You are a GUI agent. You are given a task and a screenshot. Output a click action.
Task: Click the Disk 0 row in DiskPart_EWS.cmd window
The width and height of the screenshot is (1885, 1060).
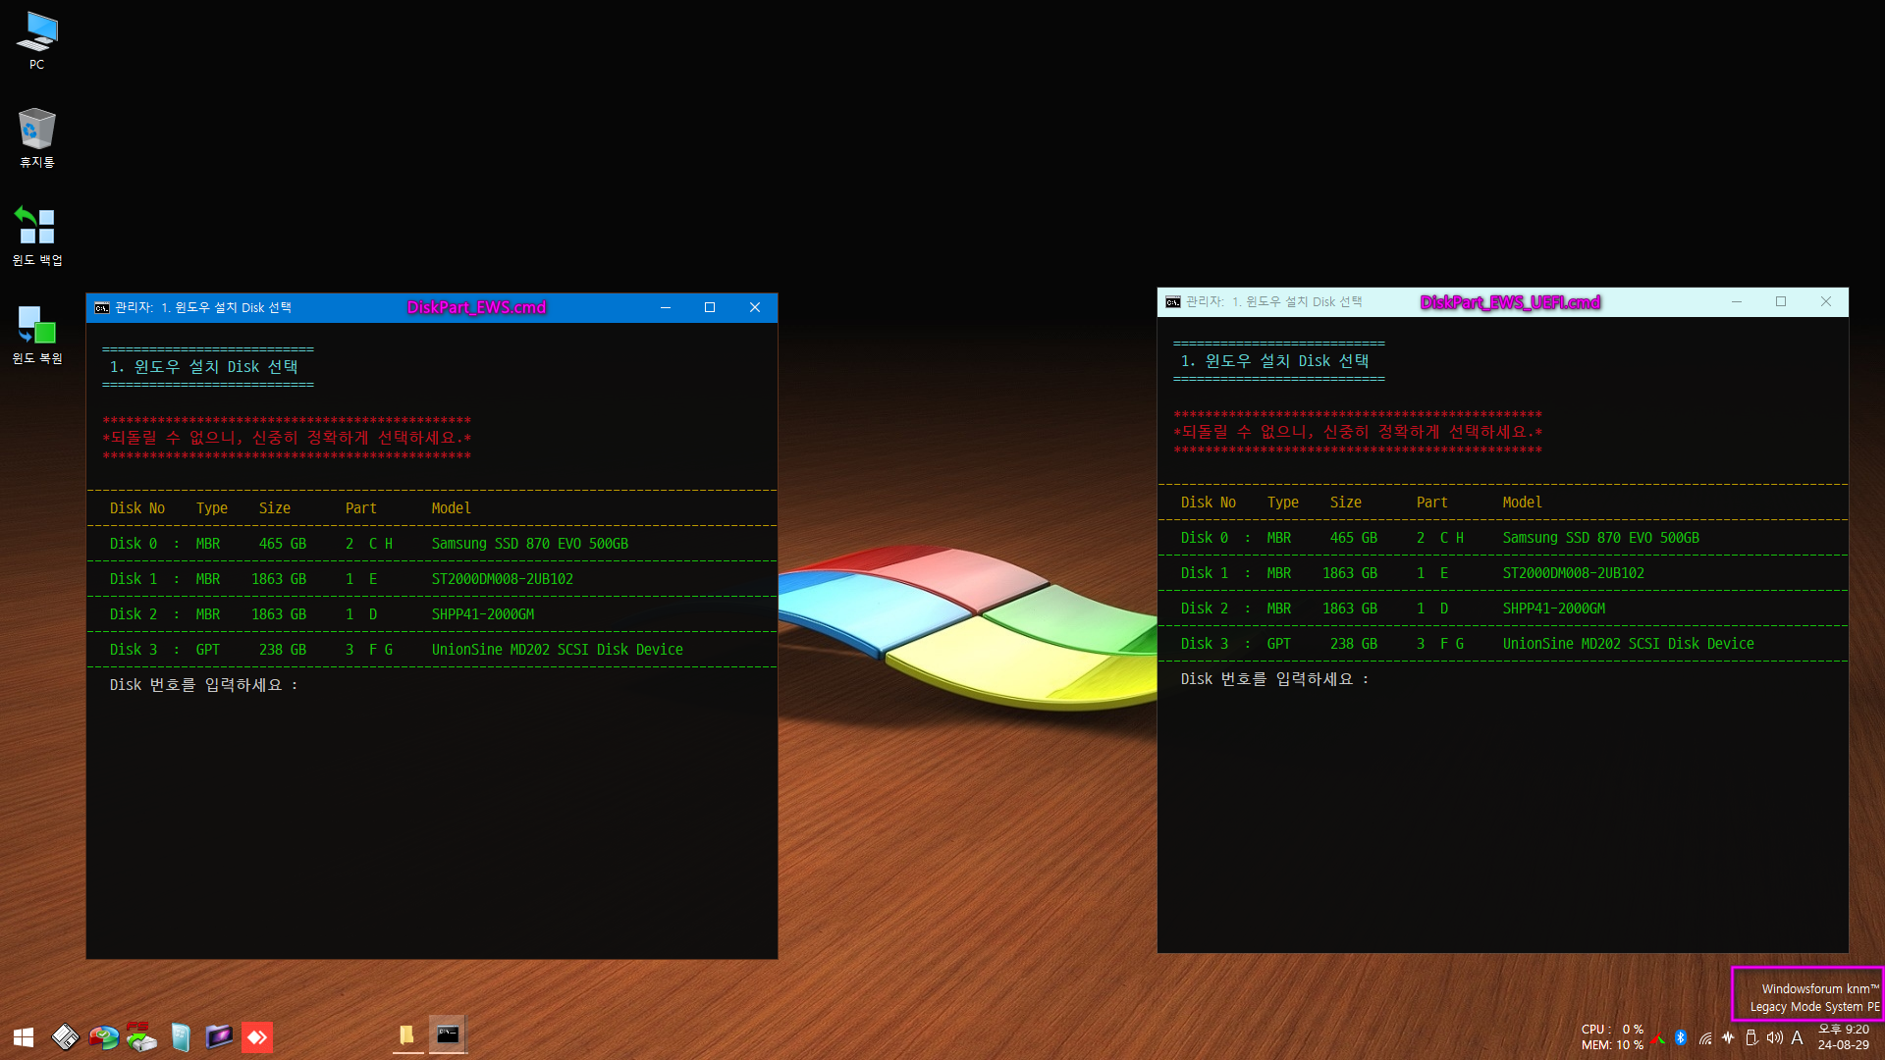click(431, 544)
